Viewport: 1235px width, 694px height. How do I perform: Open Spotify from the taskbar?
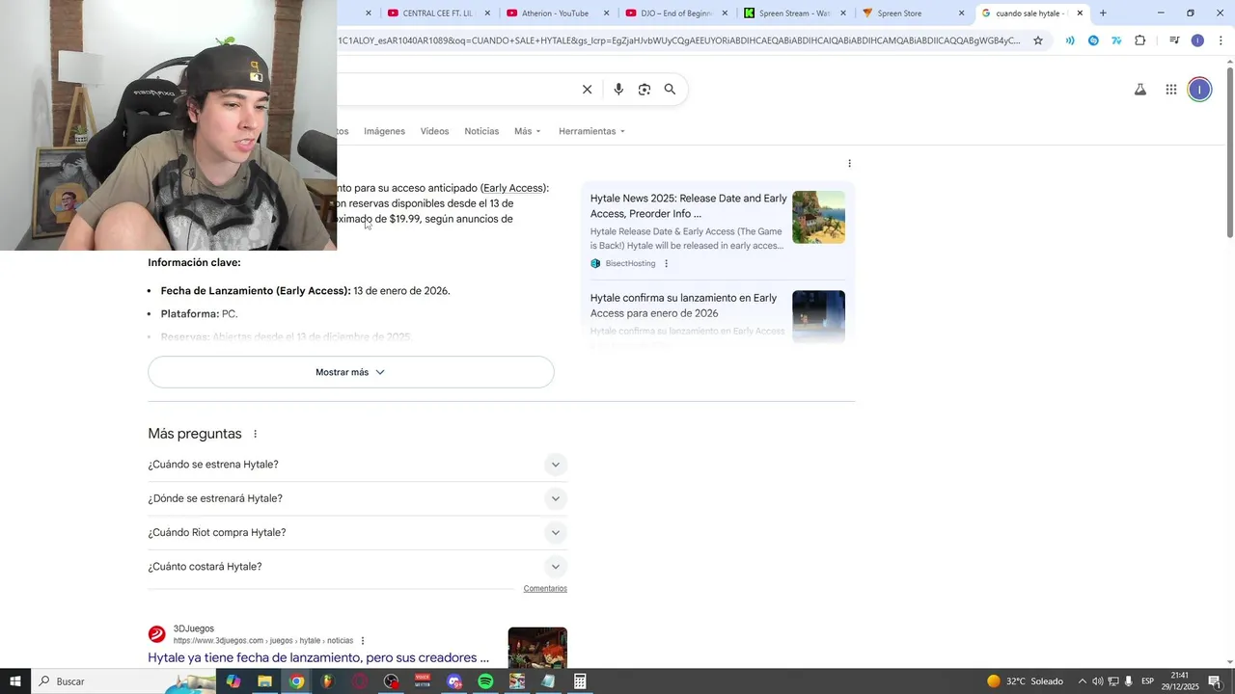485,681
